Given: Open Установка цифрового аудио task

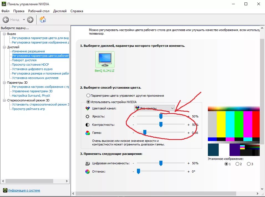Looking at the screenshot, I should (x=32, y=69).
